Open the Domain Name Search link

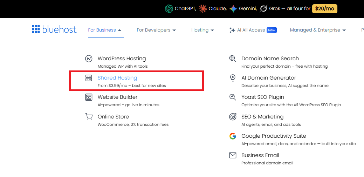(x=270, y=59)
